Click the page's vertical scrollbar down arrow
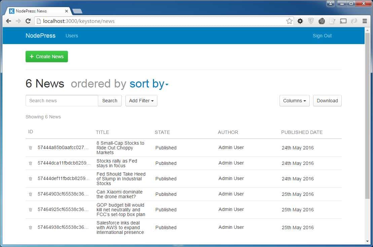The height and width of the screenshot is (247, 373). [x=367, y=241]
